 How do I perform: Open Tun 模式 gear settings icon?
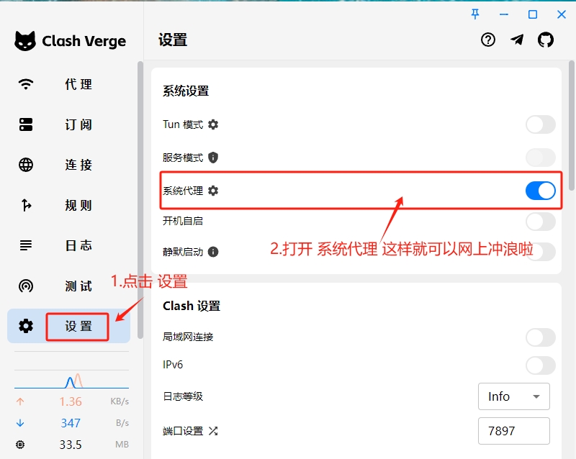[x=213, y=124]
